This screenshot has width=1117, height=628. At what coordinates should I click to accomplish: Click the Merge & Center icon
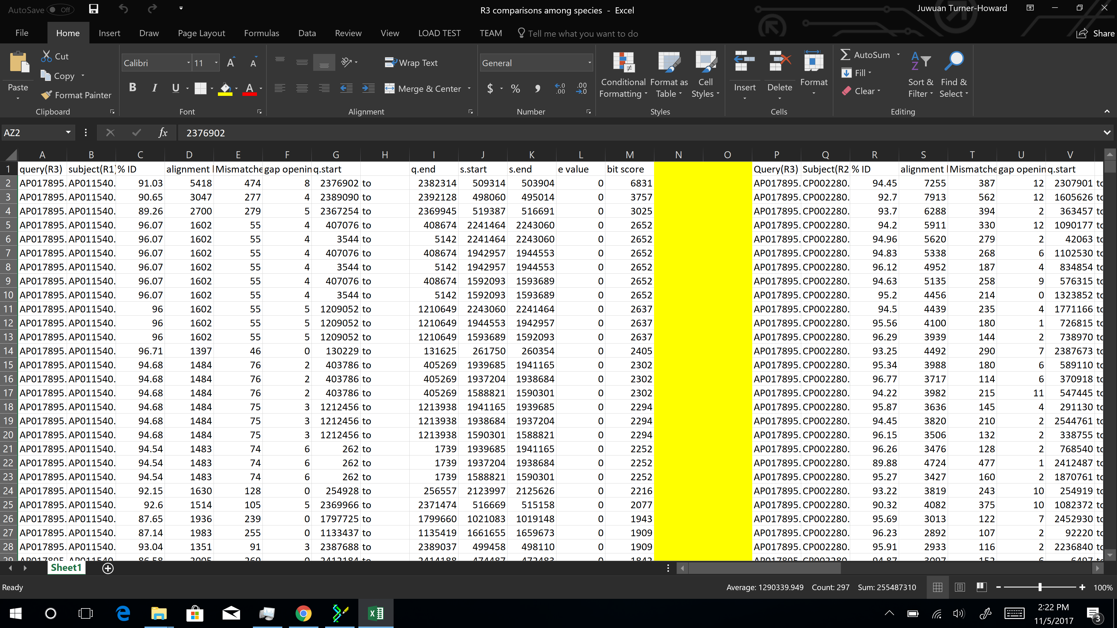click(390, 89)
